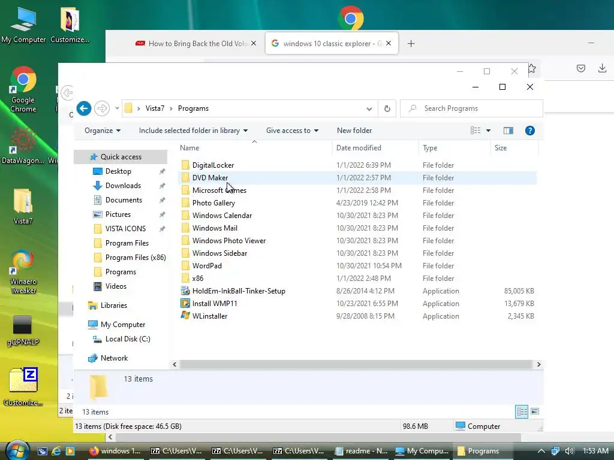Switch to details view icon in status bar
614x460 pixels.
tap(522, 411)
